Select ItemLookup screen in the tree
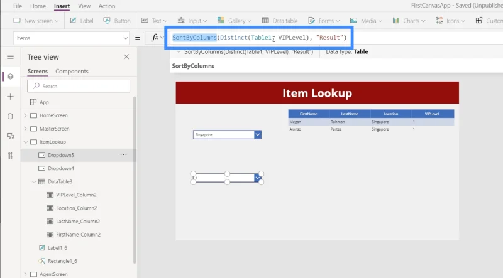The height and width of the screenshot is (278, 503). coord(53,142)
